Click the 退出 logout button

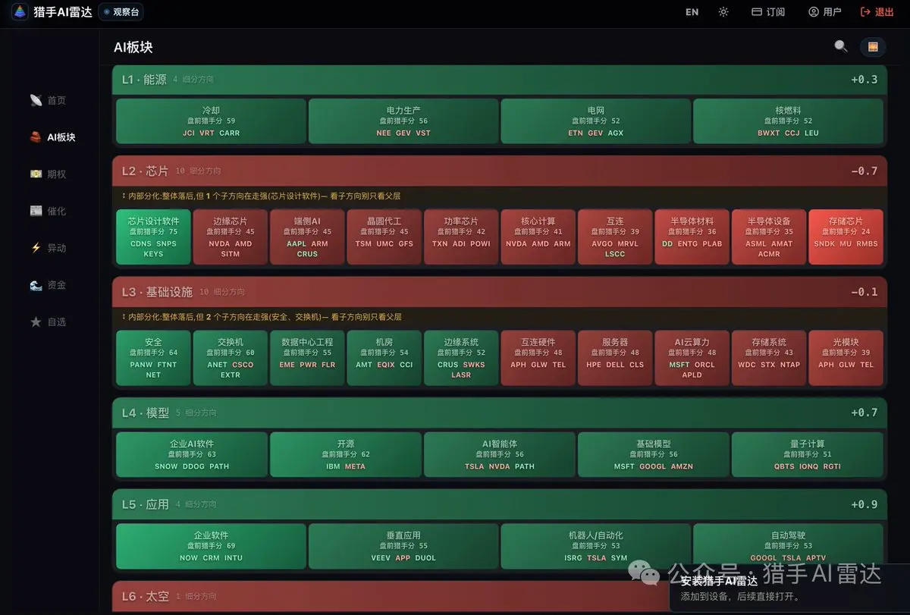tap(877, 11)
